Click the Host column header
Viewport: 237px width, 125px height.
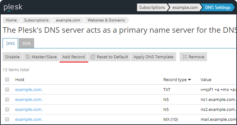[x=20, y=79]
